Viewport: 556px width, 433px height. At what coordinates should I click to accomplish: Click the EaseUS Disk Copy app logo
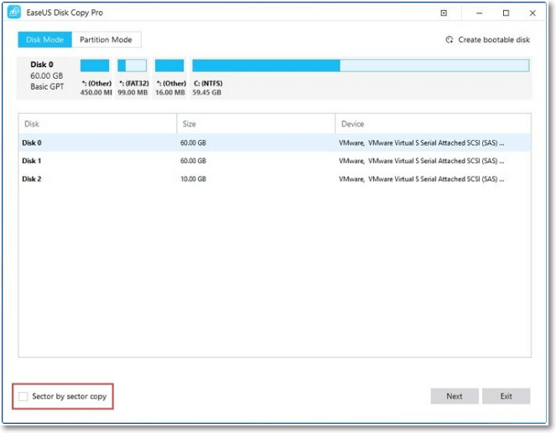click(x=13, y=13)
